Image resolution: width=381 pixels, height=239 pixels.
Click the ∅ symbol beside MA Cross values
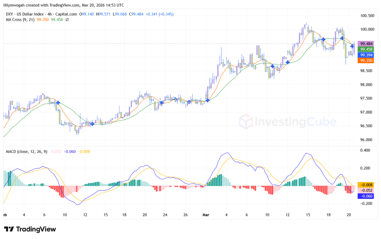67,19
